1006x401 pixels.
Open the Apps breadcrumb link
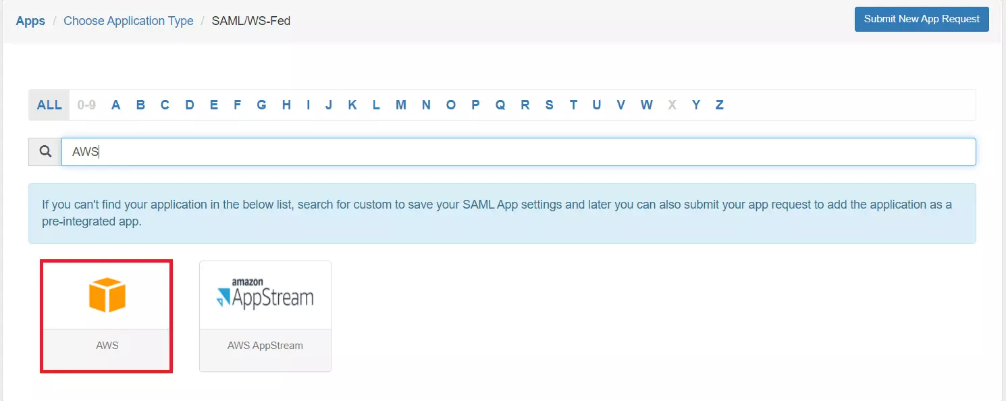30,21
